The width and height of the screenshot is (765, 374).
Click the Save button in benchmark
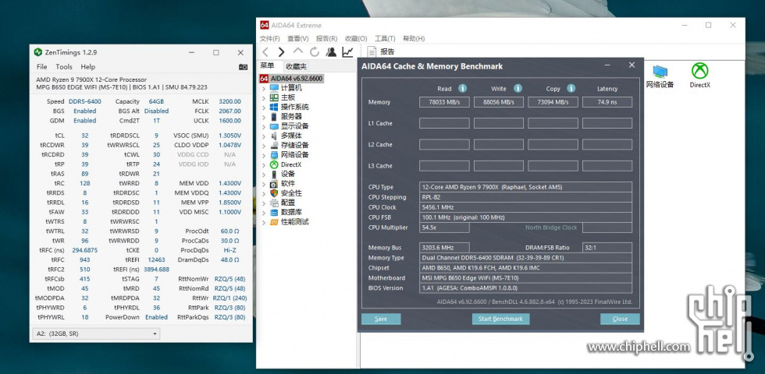pyautogui.click(x=381, y=319)
